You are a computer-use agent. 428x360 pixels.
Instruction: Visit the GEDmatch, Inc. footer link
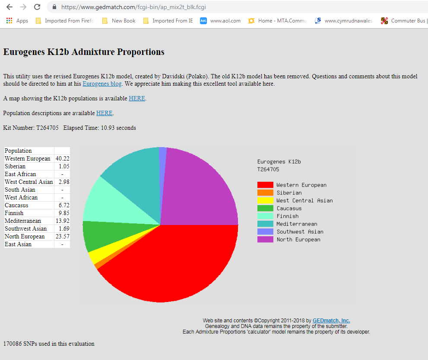331,321
